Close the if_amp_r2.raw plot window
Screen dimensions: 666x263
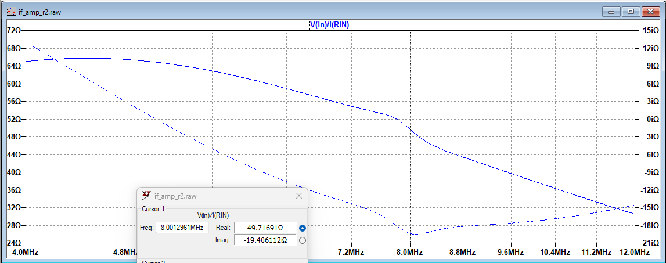[651, 12]
